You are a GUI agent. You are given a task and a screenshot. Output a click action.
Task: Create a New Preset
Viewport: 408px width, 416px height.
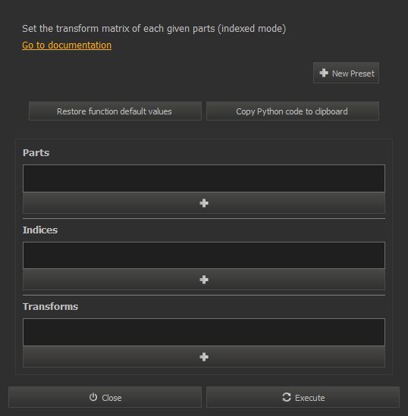(x=346, y=73)
